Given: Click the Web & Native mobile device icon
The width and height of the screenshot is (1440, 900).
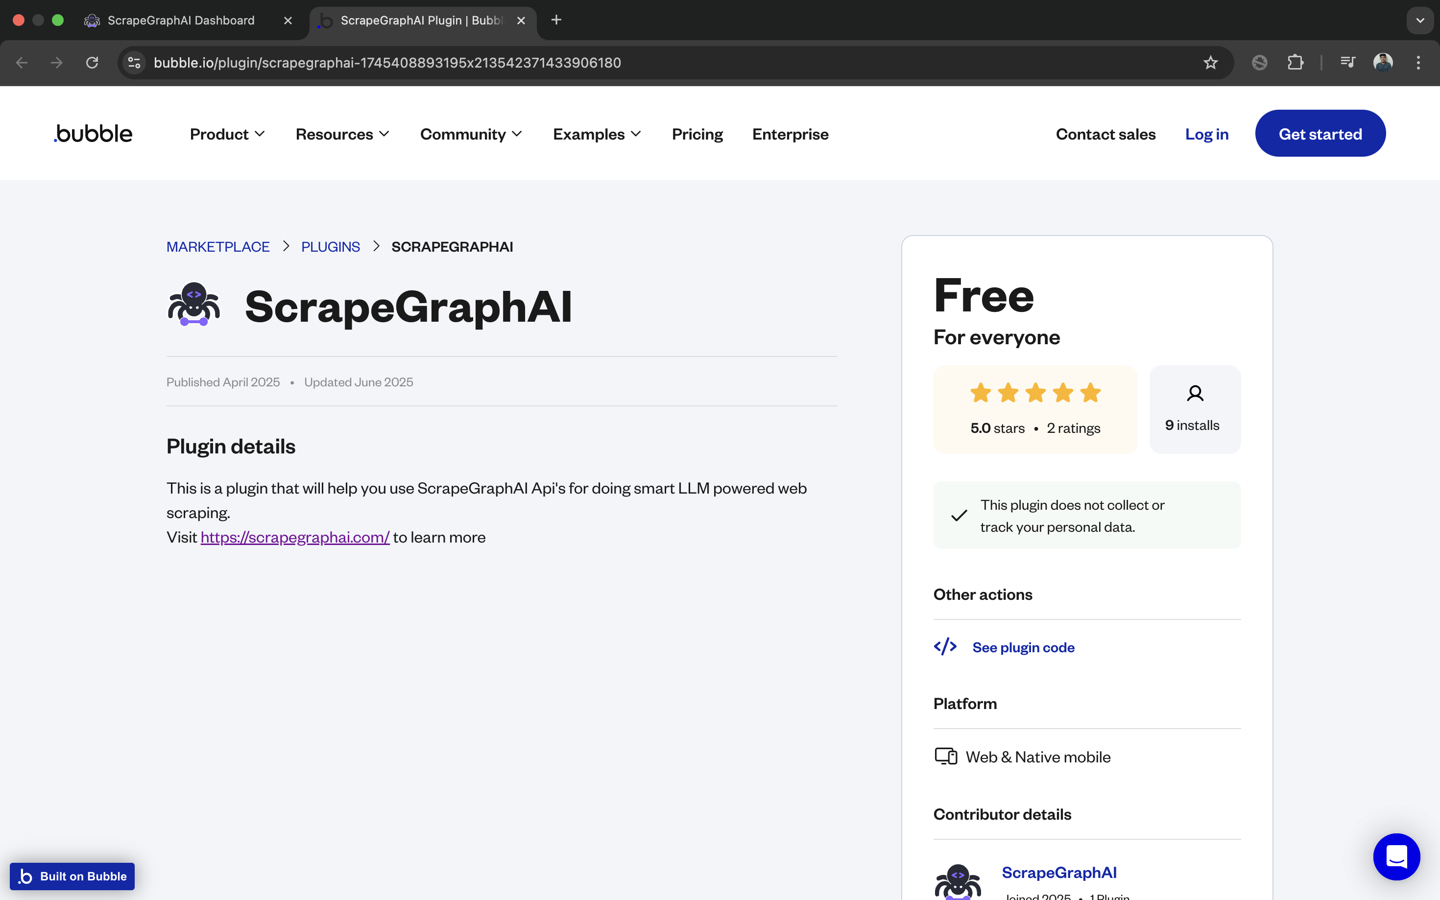Looking at the screenshot, I should coord(946,757).
